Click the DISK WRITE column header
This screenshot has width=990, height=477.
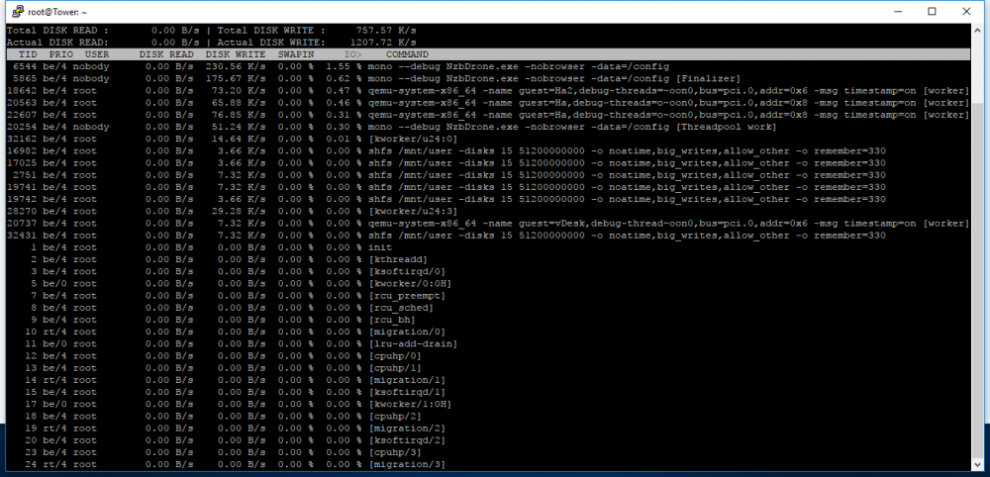[236, 54]
